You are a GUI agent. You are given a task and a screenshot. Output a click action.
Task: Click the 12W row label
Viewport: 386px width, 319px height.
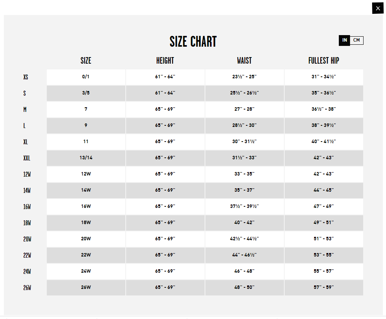[27, 174]
